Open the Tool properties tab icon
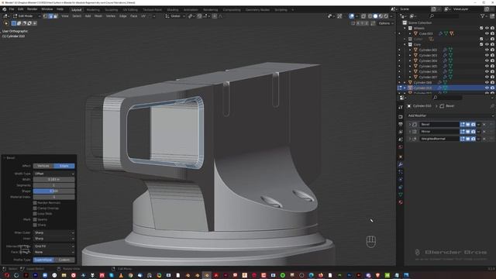The image size is (496, 279). point(401,107)
